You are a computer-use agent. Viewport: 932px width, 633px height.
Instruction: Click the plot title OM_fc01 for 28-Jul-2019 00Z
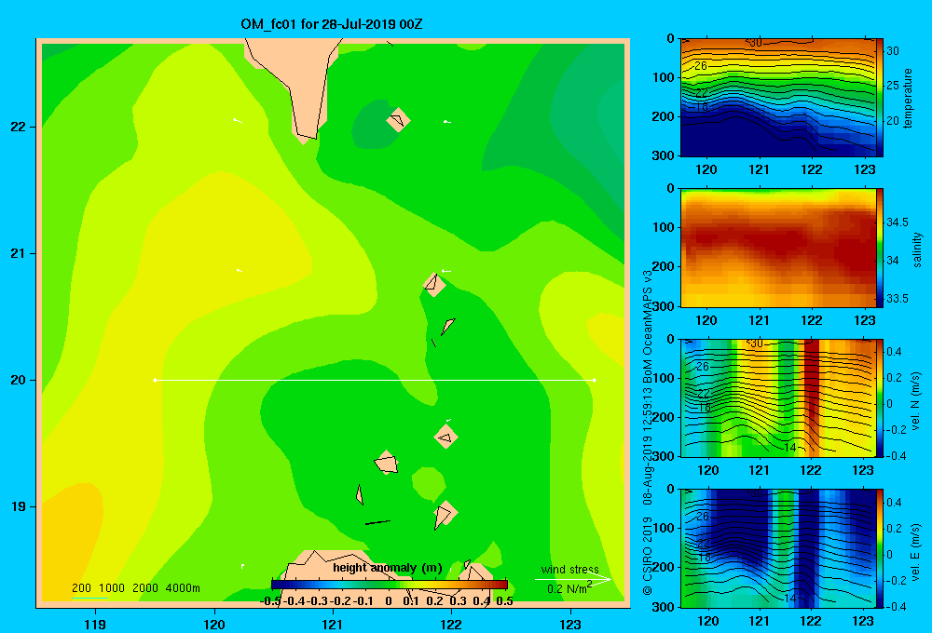[x=331, y=24]
